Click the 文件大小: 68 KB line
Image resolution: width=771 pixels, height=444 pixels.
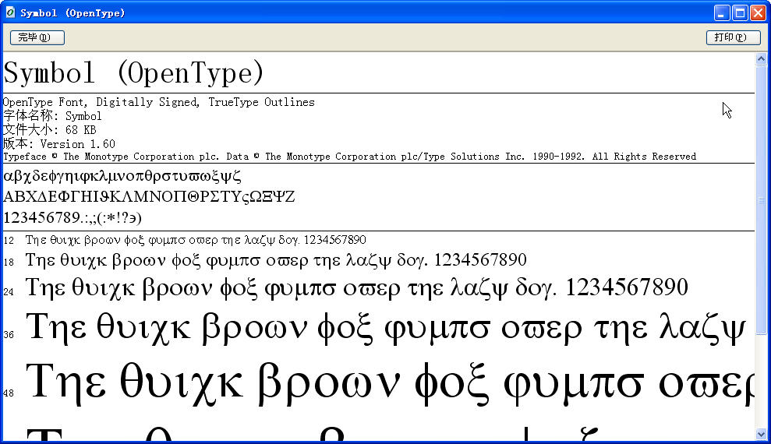point(49,129)
